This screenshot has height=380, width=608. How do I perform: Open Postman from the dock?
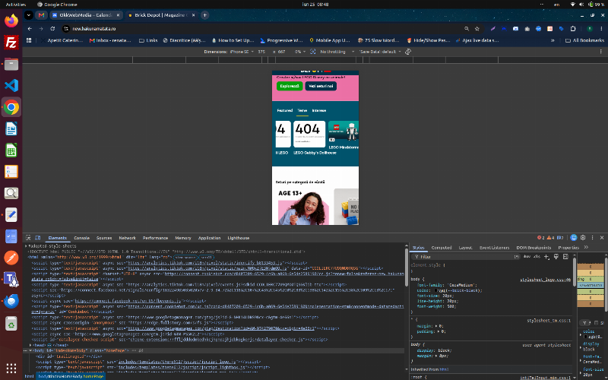pos(11,258)
